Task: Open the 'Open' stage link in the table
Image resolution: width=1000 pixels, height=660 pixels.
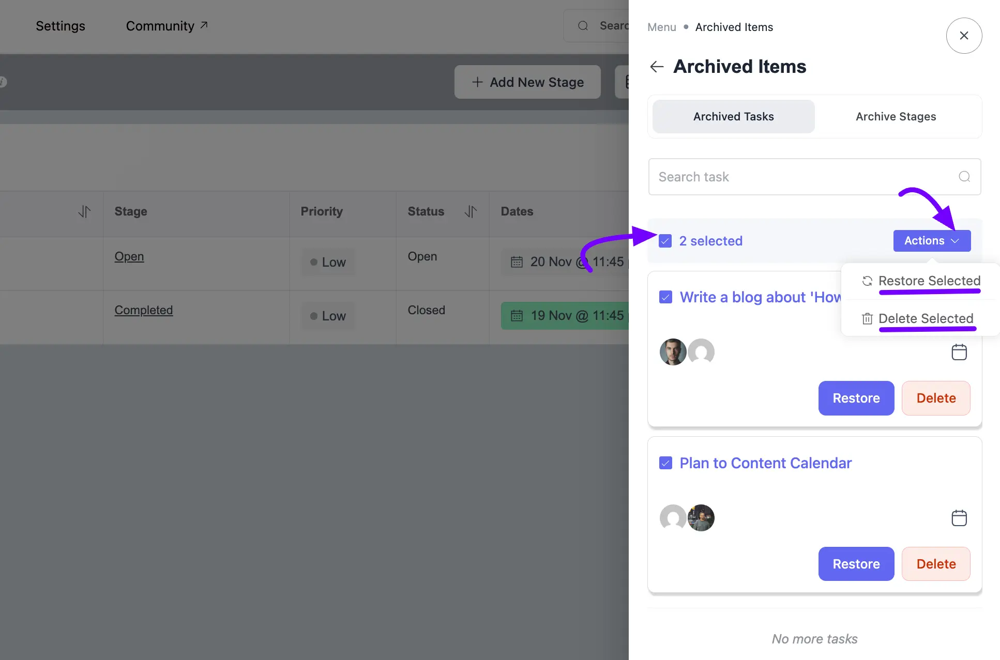Action: 128,256
